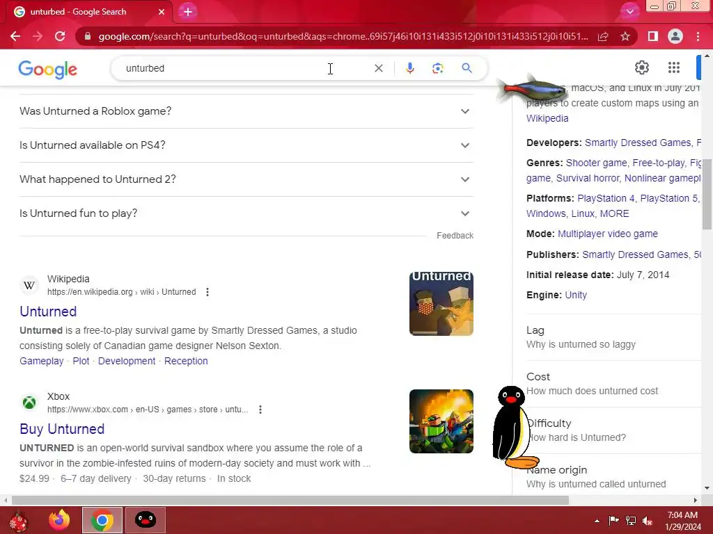The width and height of the screenshot is (713, 534).
Task: Open the Chrome profile avatar
Action: pyautogui.click(x=675, y=36)
